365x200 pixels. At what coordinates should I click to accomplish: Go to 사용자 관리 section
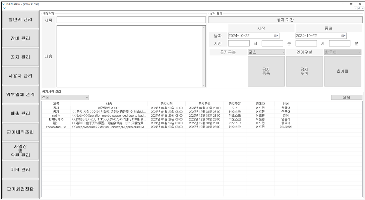click(x=20, y=76)
